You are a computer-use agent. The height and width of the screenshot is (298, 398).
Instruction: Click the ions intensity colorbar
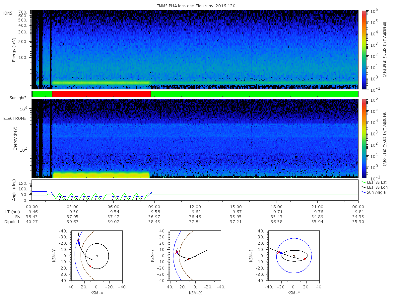tap(364, 50)
